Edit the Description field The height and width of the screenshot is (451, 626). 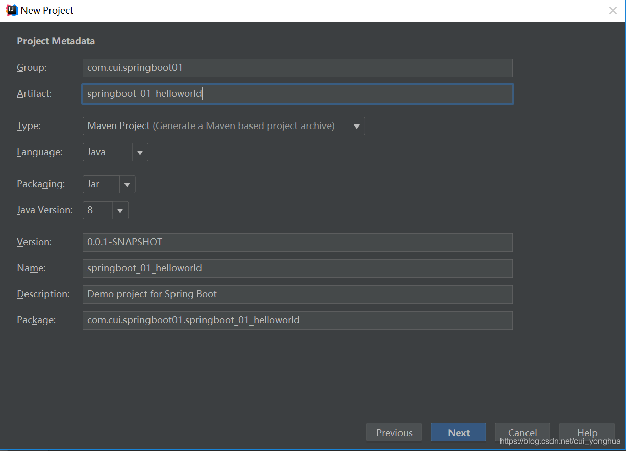(297, 294)
